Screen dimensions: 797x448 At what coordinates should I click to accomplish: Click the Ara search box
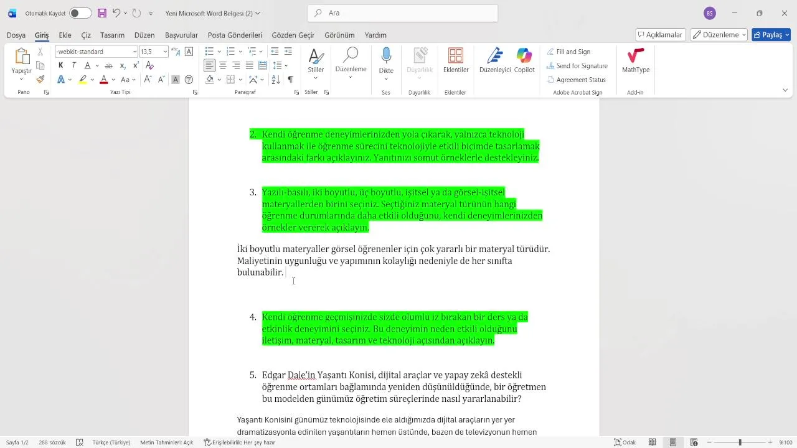click(402, 13)
